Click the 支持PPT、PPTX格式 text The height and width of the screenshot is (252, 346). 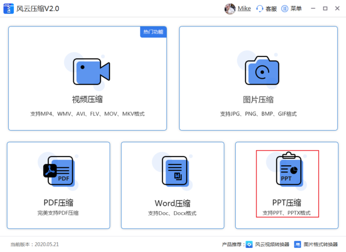pos(287,213)
